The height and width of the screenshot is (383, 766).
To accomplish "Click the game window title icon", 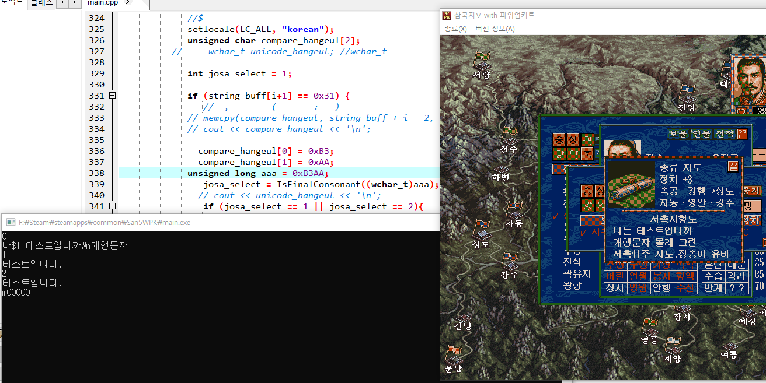I will 447,15.
